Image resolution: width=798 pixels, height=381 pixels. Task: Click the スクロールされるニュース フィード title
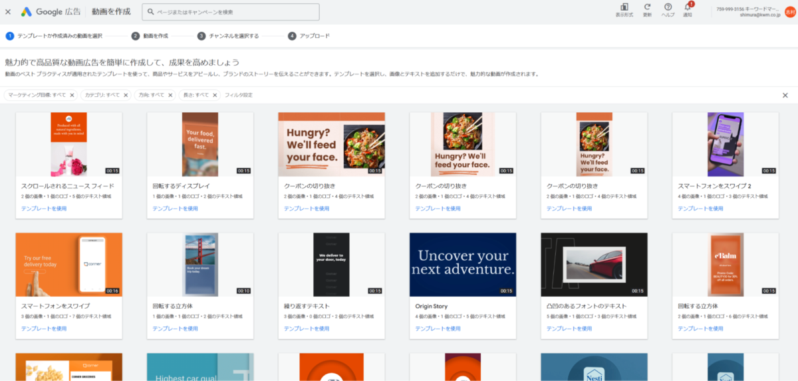coord(68,186)
